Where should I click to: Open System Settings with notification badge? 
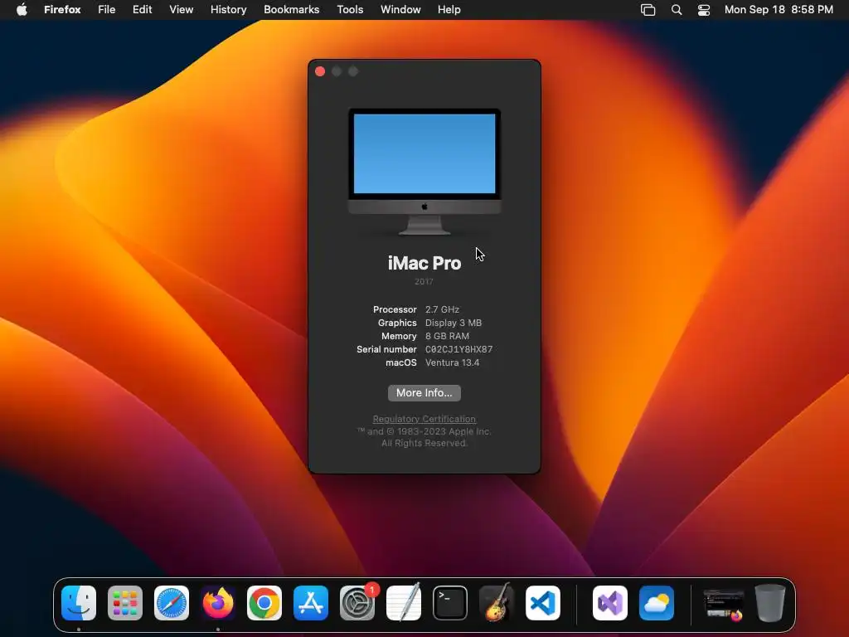(x=357, y=603)
